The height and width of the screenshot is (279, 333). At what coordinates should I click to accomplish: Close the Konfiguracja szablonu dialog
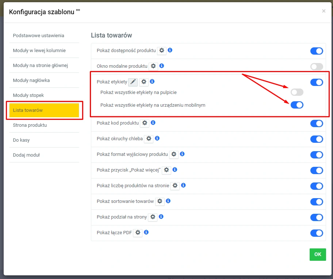coord(324,11)
